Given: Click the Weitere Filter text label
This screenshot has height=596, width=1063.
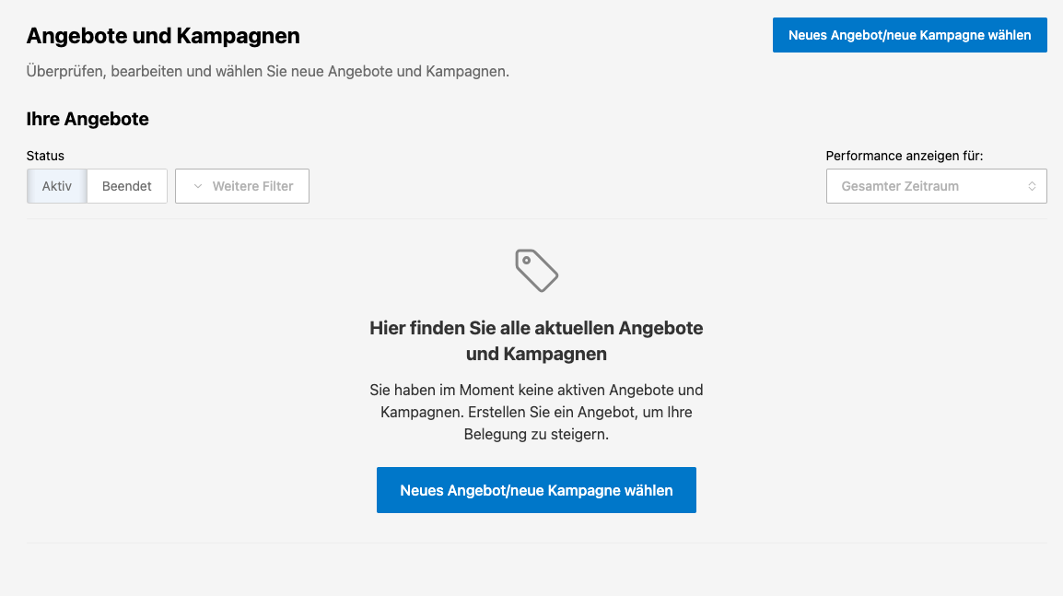Looking at the screenshot, I should (252, 186).
